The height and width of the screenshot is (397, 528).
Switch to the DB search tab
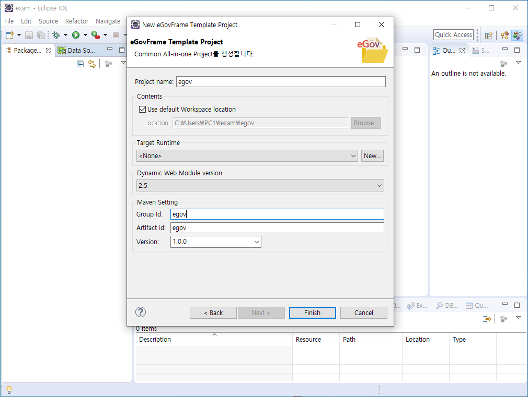447,306
